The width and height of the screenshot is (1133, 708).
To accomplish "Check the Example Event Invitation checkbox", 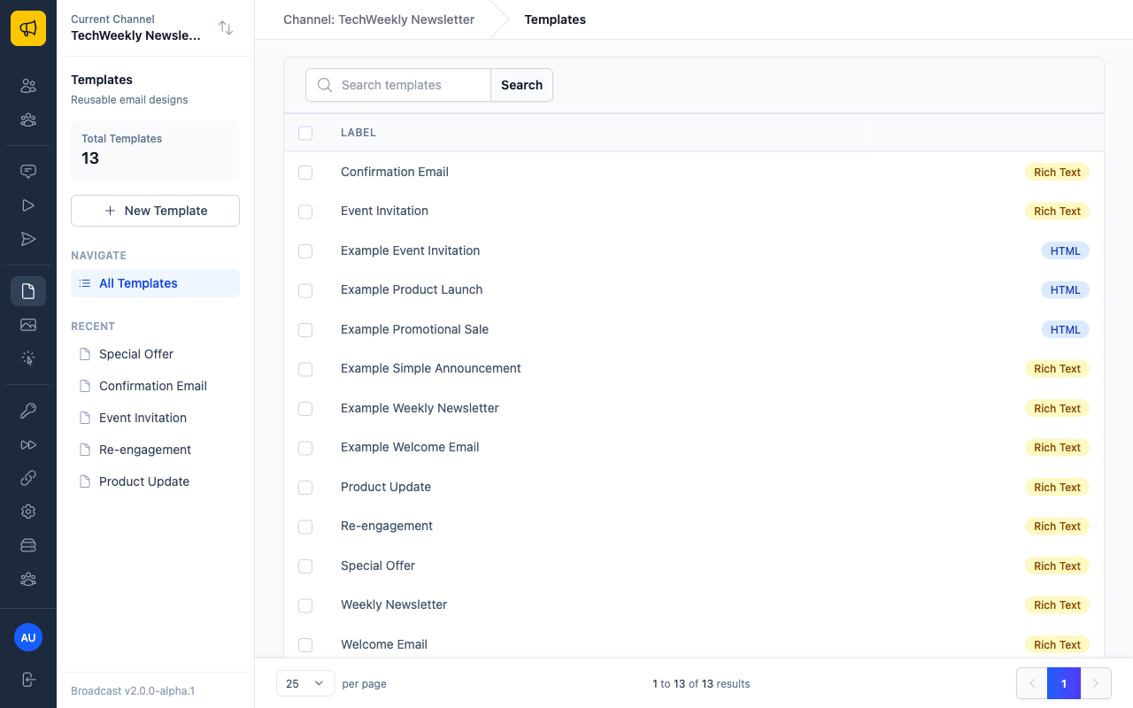I will pos(305,251).
